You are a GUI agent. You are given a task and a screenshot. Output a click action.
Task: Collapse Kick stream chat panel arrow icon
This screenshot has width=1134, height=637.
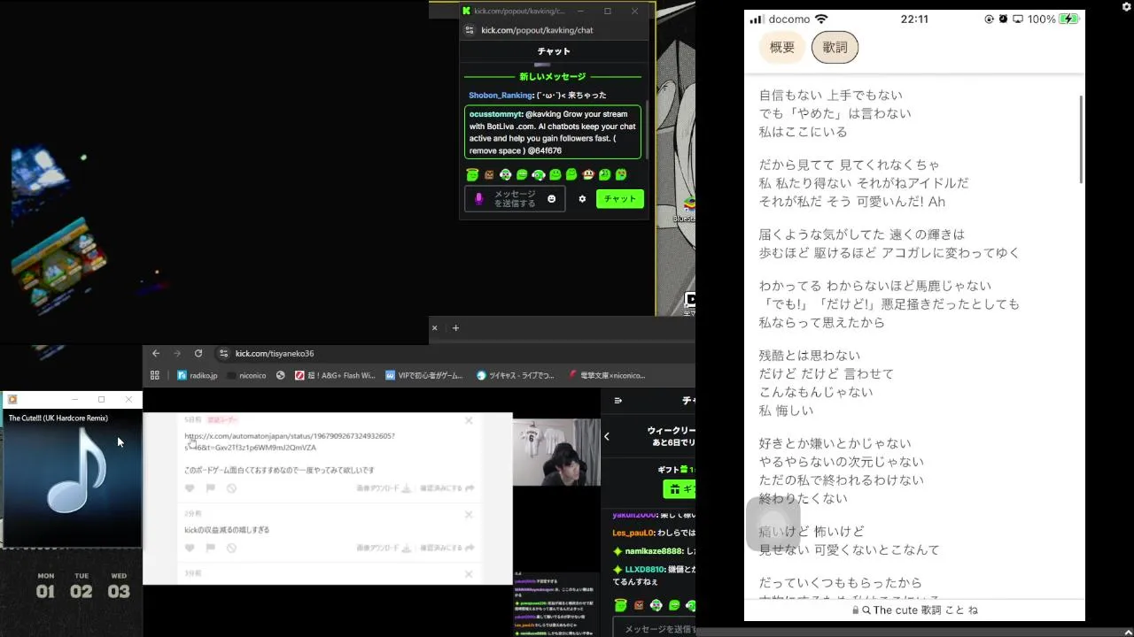tap(618, 401)
